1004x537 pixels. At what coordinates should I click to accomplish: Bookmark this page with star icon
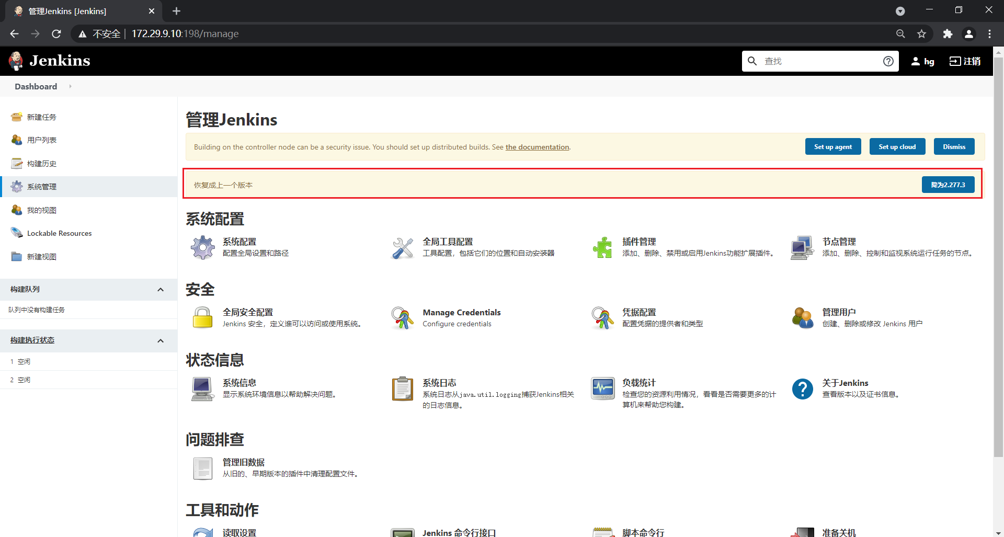921,33
